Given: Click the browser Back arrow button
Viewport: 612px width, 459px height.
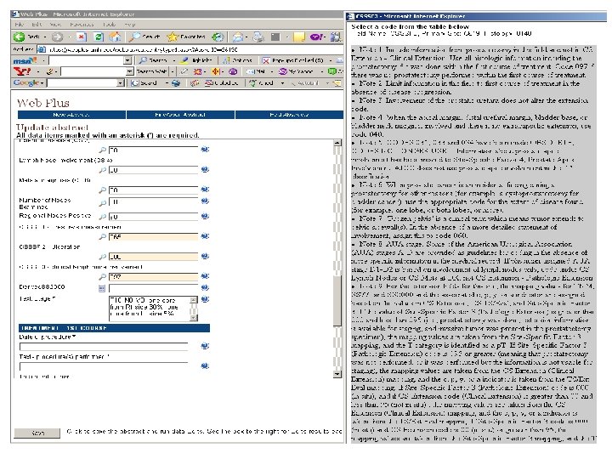Looking at the screenshot, I should click(x=19, y=37).
